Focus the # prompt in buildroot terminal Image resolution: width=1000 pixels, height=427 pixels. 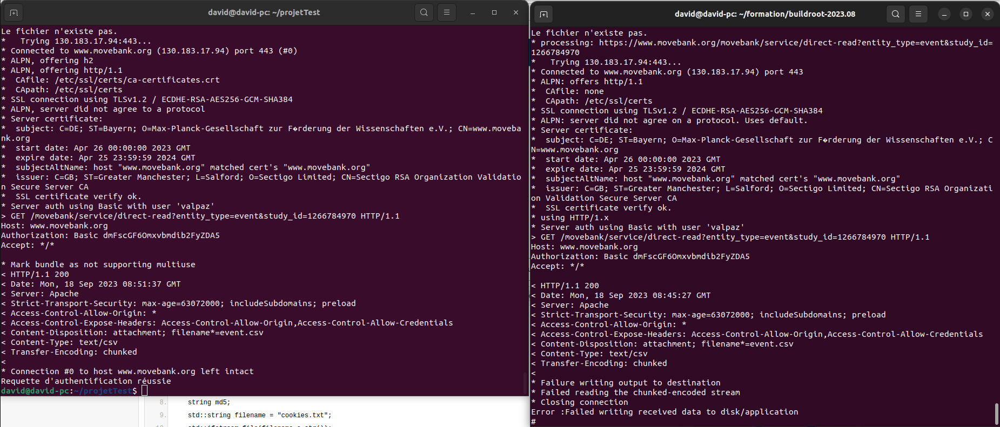533,422
